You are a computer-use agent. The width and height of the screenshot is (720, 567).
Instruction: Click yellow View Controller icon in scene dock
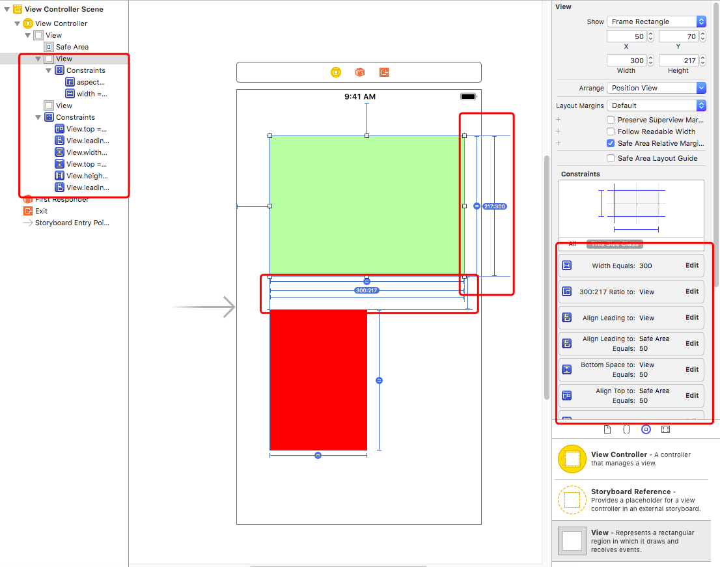click(336, 72)
